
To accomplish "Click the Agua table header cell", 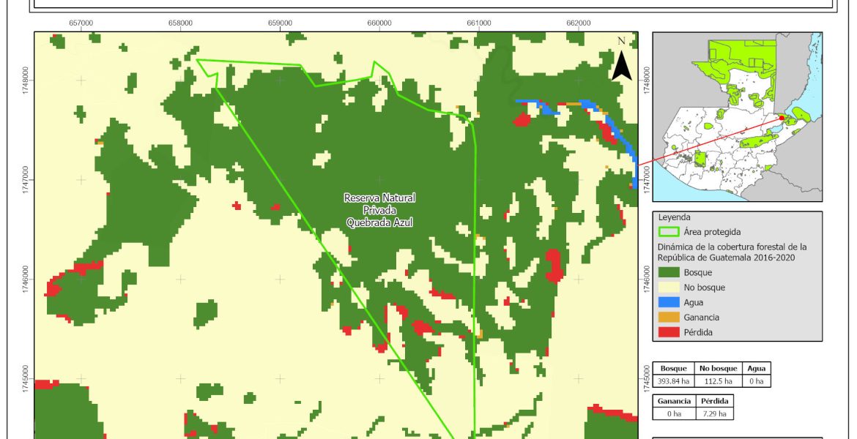I will tap(755, 369).
